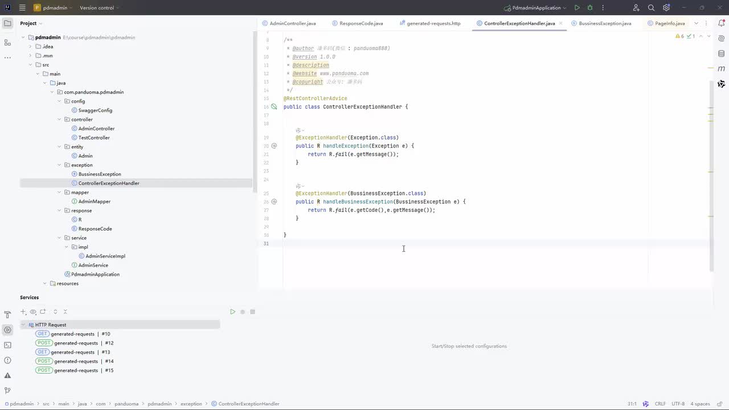This screenshot has width=729, height=410.
Task: Open Services in new tab icon
Action: [x=43, y=312]
